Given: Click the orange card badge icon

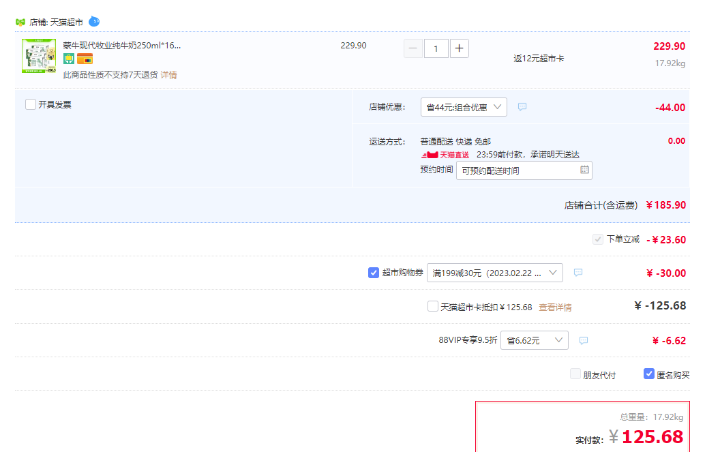Looking at the screenshot, I should pos(85,59).
